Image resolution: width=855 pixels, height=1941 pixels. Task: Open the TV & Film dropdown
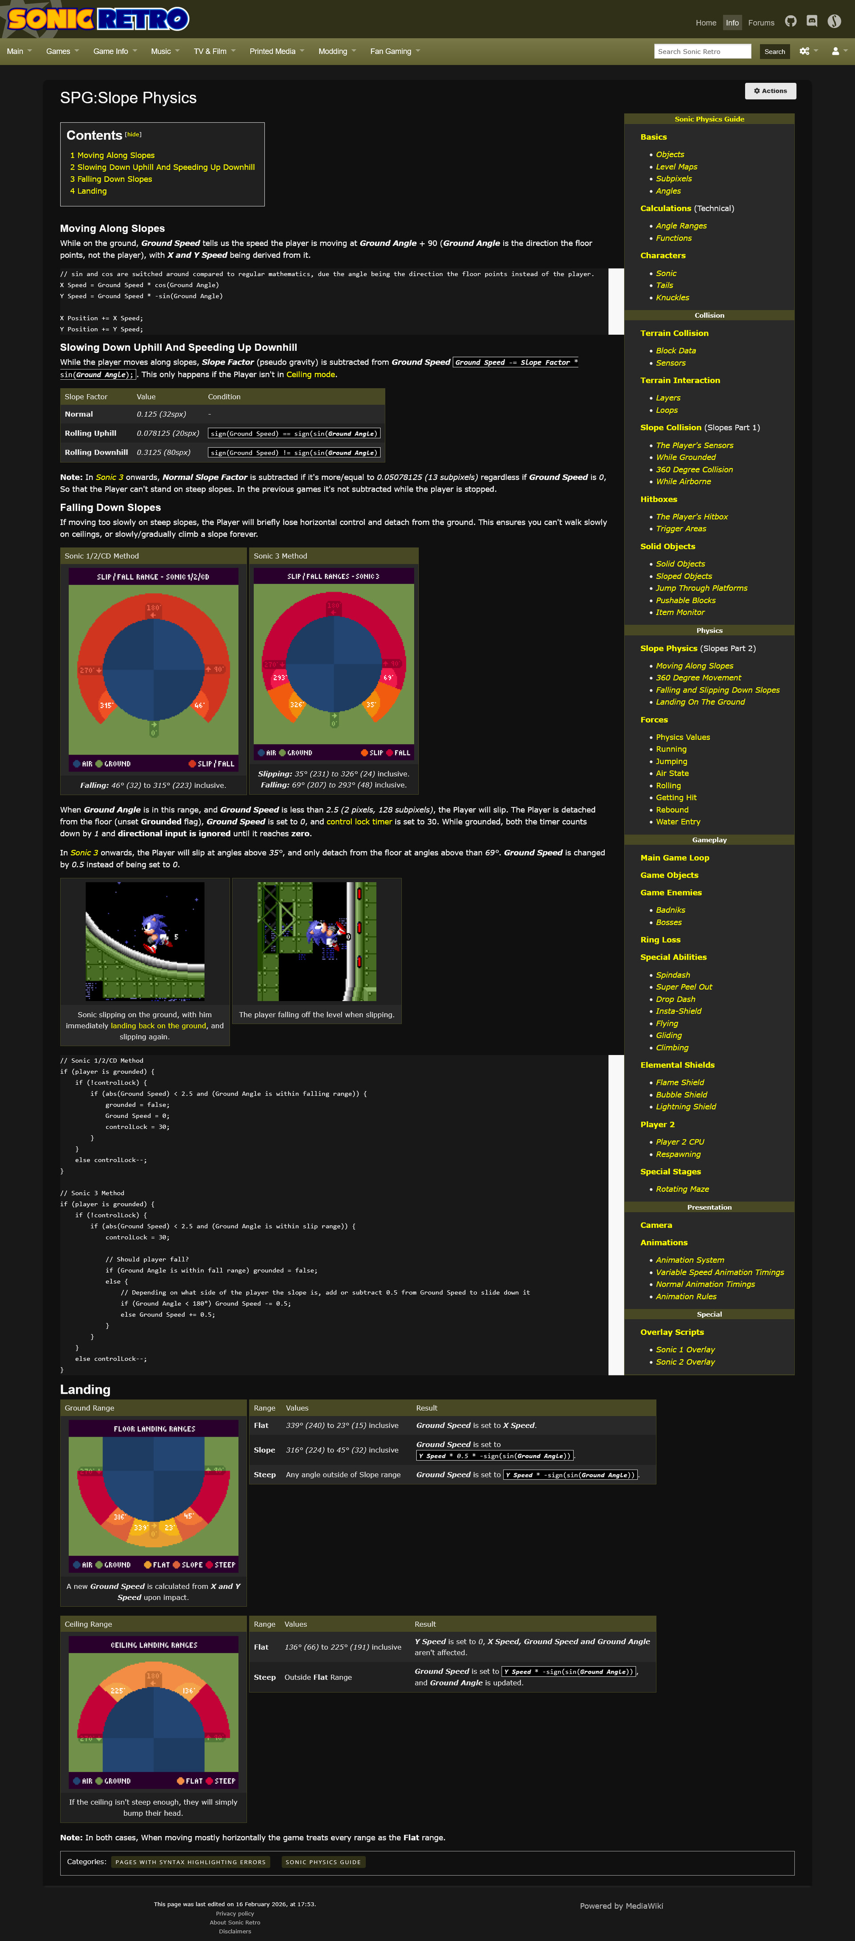[215, 51]
